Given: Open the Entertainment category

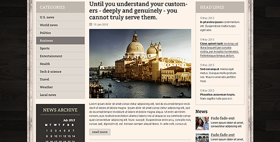Looking at the screenshot, I should [60, 56].
